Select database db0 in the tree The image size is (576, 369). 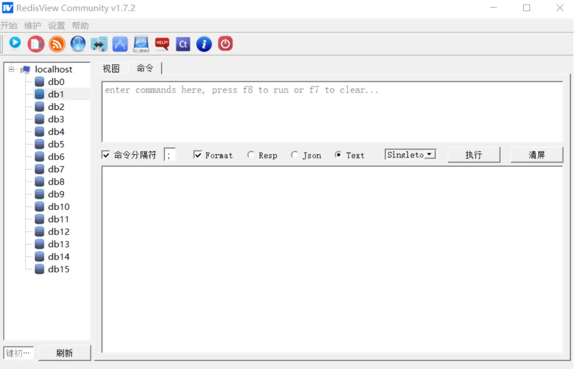pyautogui.click(x=56, y=82)
